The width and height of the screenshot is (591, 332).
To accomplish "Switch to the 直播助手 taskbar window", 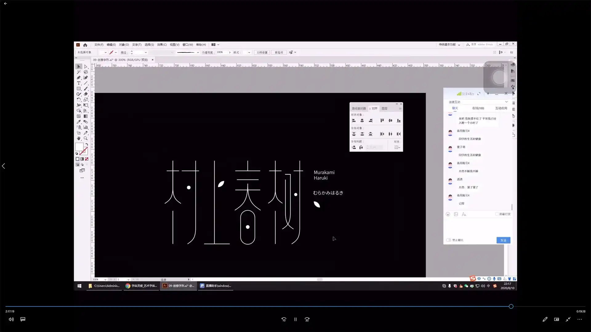I will click(x=215, y=286).
